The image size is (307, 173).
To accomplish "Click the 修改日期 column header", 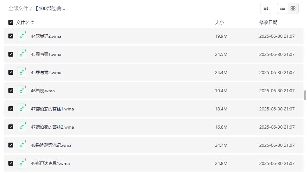I will pos(268,22).
